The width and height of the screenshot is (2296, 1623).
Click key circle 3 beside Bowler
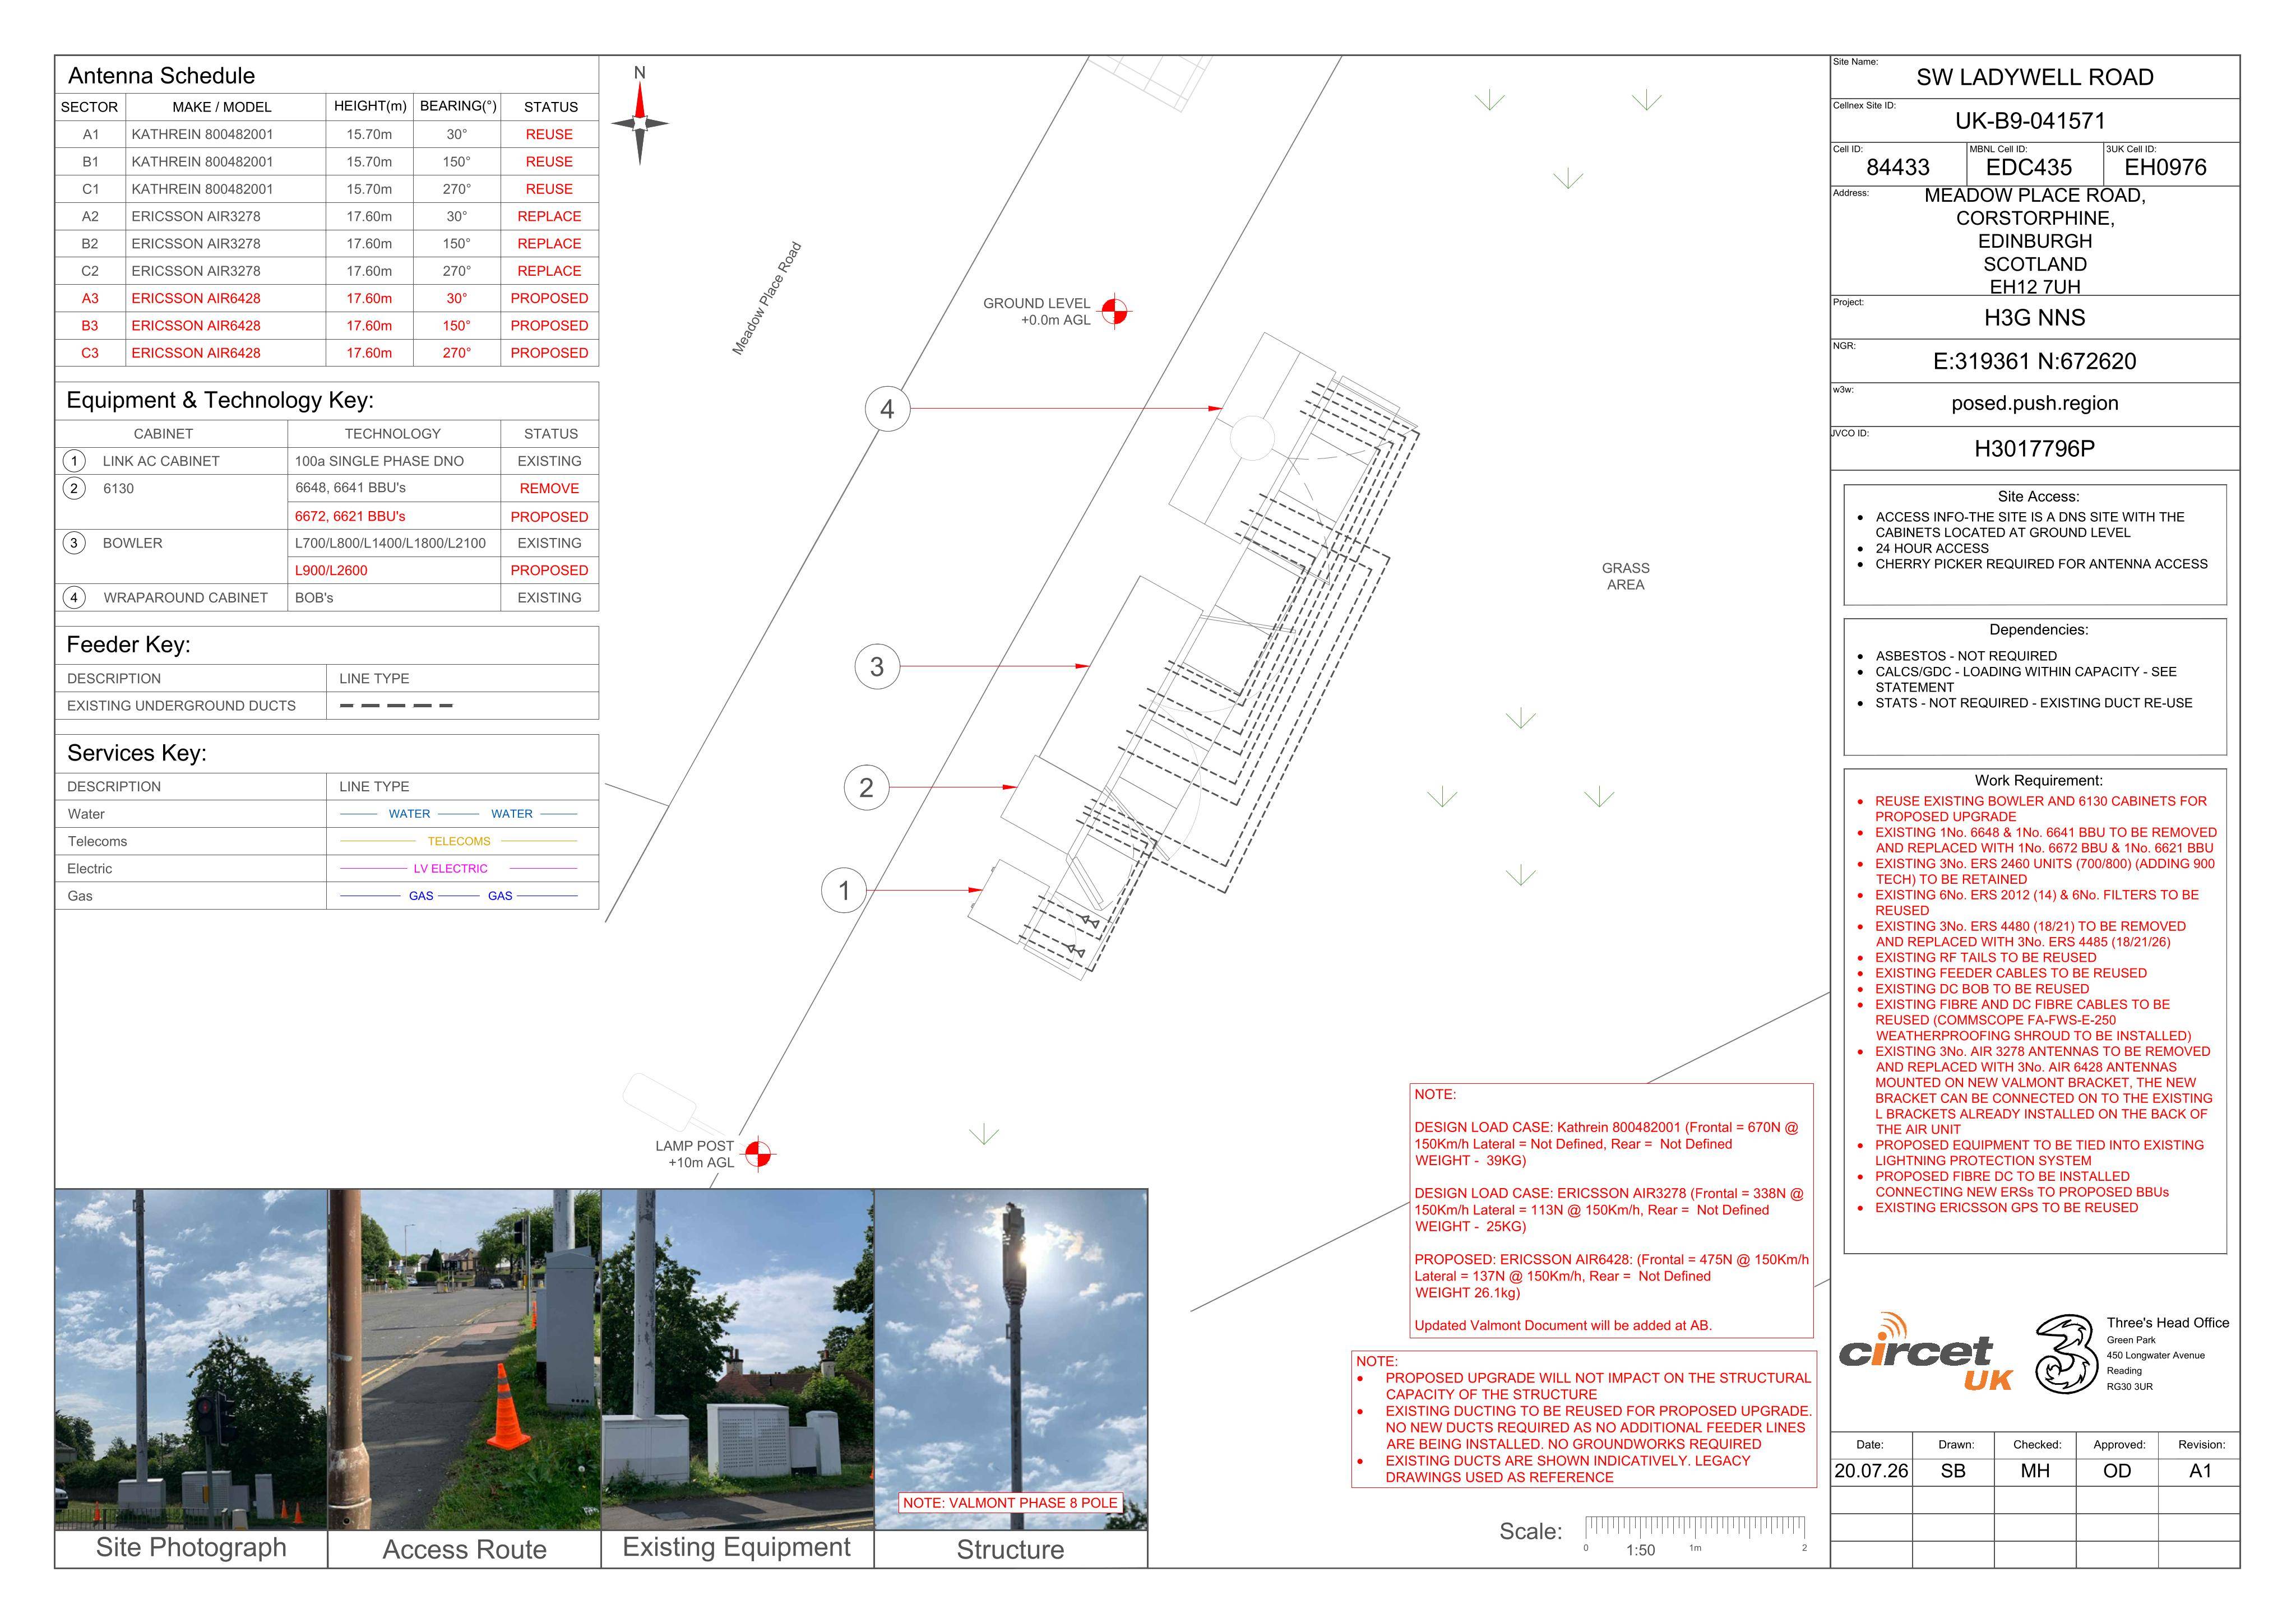pos(74,543)
